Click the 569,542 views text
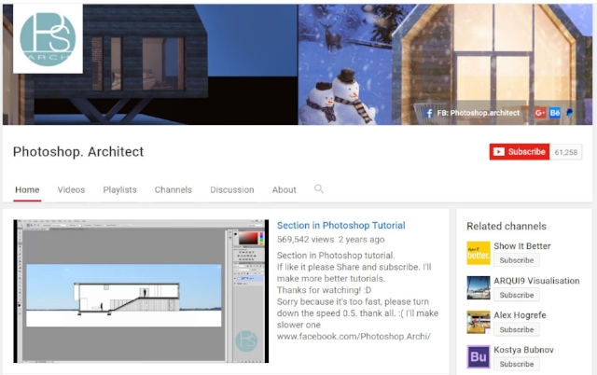Viewport: 597px width, 375px height. pos(305,240)
